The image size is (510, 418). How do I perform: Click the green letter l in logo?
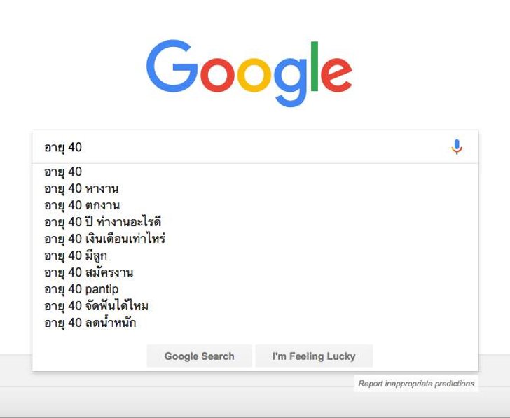pos(314,66)
